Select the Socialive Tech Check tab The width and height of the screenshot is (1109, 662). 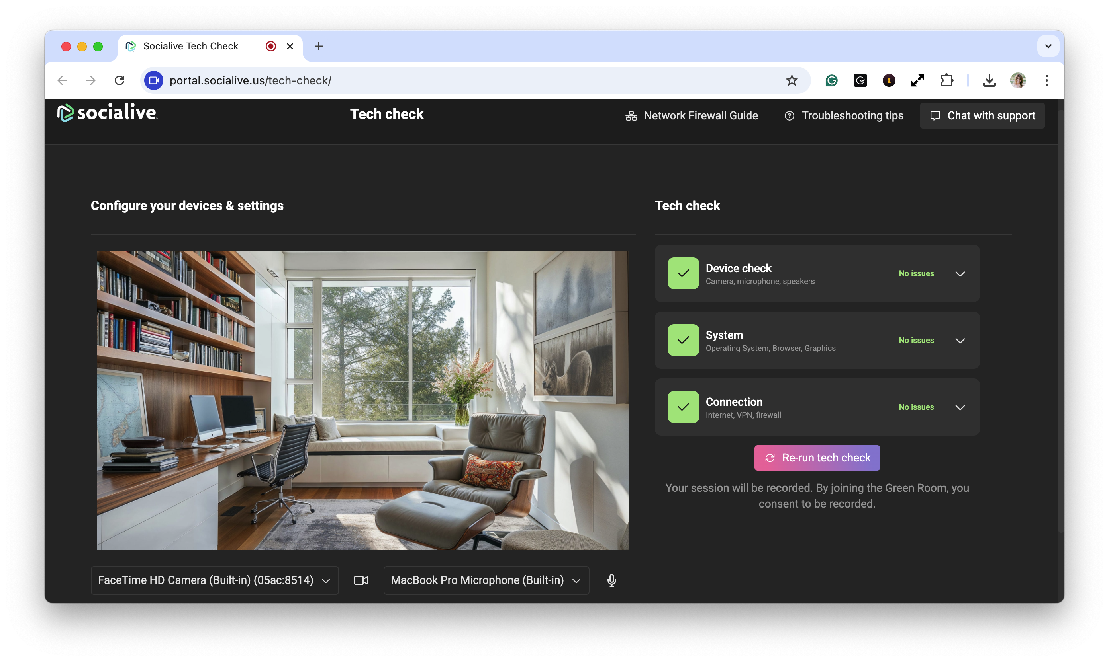191,46
